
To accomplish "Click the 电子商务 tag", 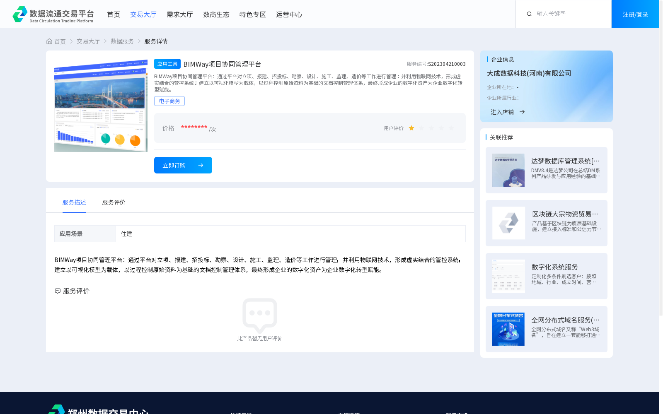I will tap(169, 101).
